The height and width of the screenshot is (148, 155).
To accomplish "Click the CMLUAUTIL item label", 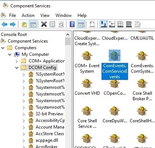I will pyautogui.click(x=142, y=38).
